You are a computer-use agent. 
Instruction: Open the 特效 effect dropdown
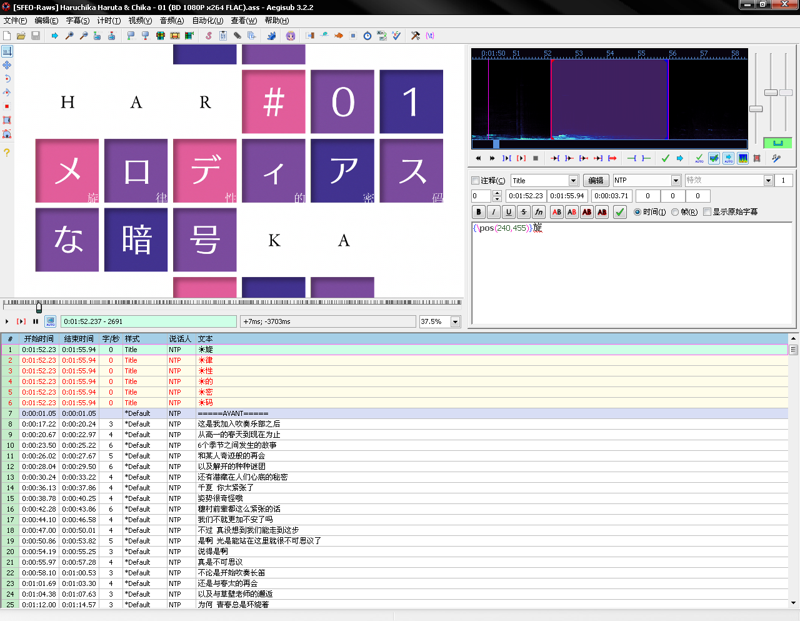point(769,180)
